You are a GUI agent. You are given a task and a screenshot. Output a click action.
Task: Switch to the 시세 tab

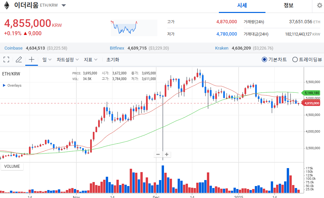[242, 6]
